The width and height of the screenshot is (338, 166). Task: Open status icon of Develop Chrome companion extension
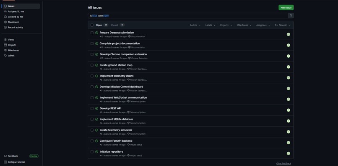[x=96, y=54]
